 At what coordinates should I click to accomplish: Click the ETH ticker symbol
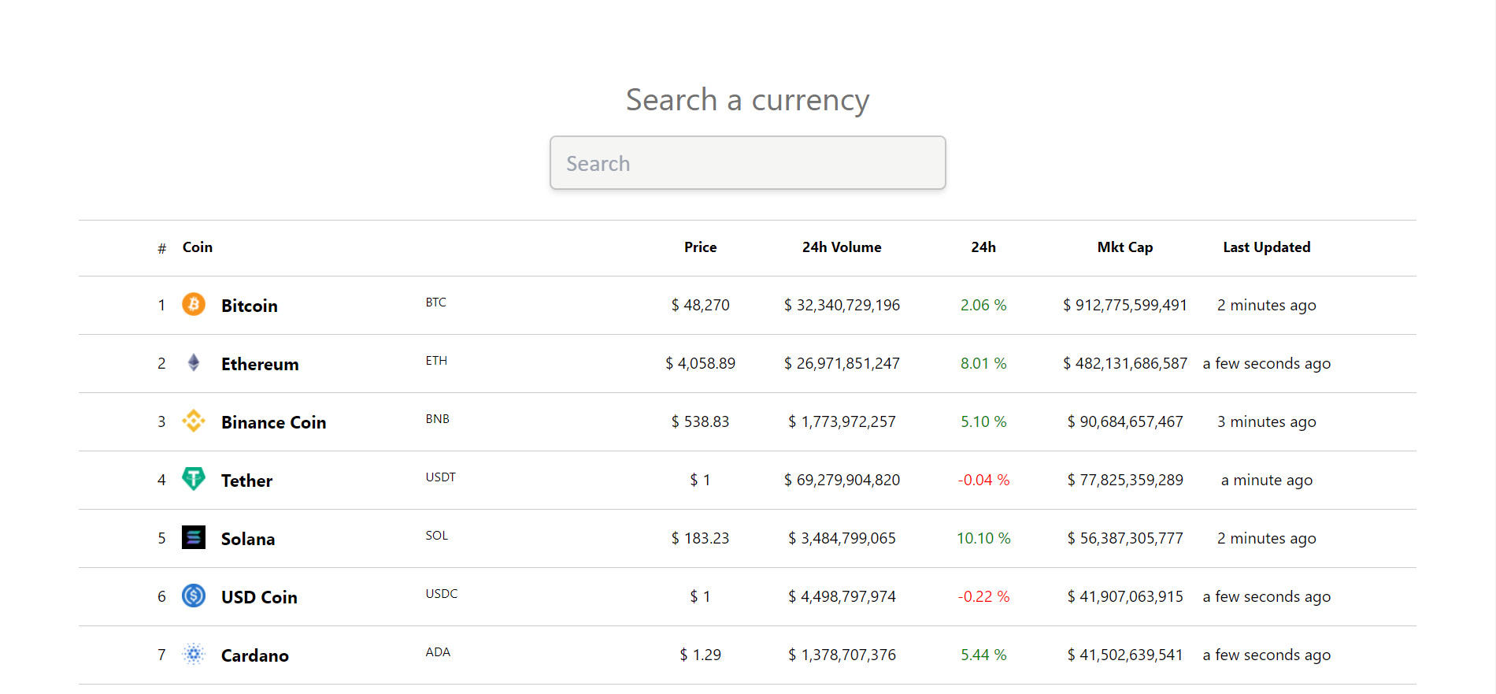[x=436, y=361]
